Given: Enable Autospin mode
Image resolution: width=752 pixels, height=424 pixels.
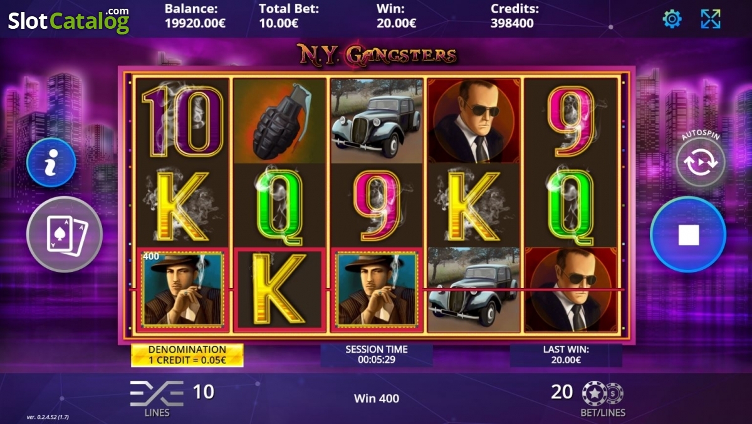Looking at the screenshot, I should click(x=701, y=162).
